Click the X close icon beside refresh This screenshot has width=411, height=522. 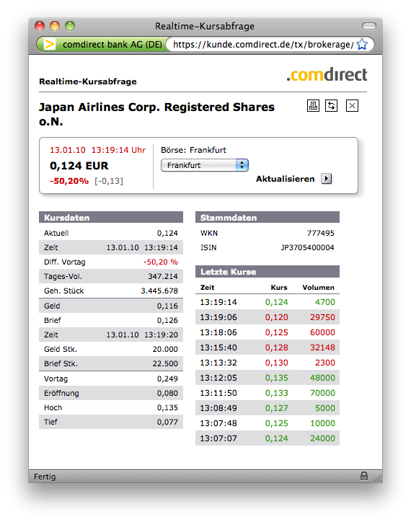click(x=352, y=106)
